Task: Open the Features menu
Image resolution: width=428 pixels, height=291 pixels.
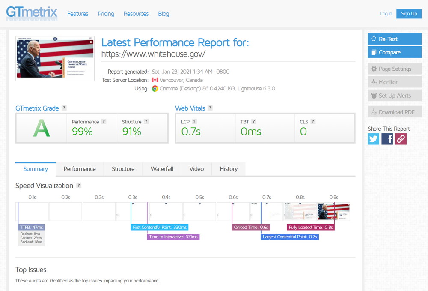Action: click(x=78, y=14)
